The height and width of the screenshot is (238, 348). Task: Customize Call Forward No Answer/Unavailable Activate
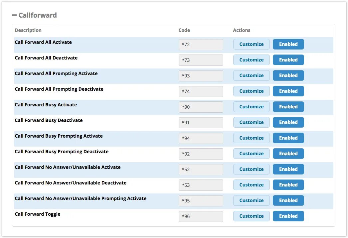tap(251, 169)
